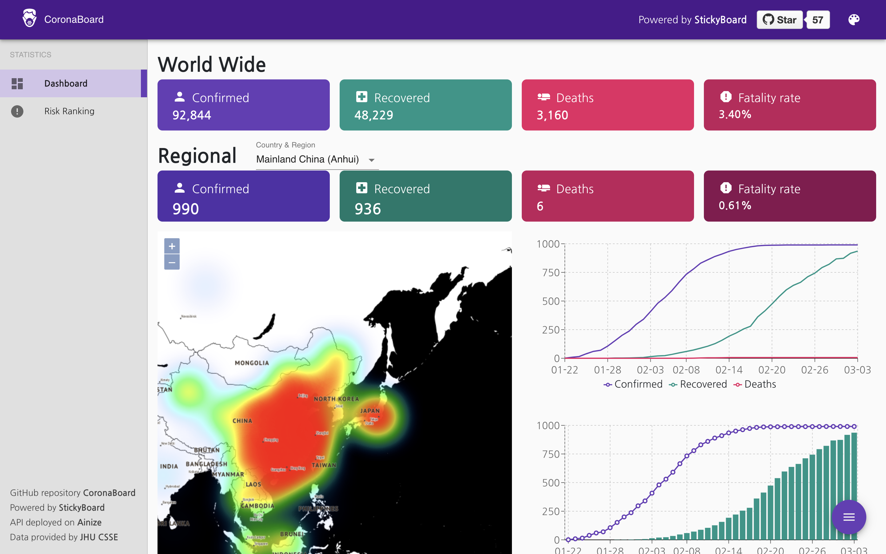This screenshot has height=554, width=886.
Task: Zoom out the map with minus button
Action: [x=172, y=262]
